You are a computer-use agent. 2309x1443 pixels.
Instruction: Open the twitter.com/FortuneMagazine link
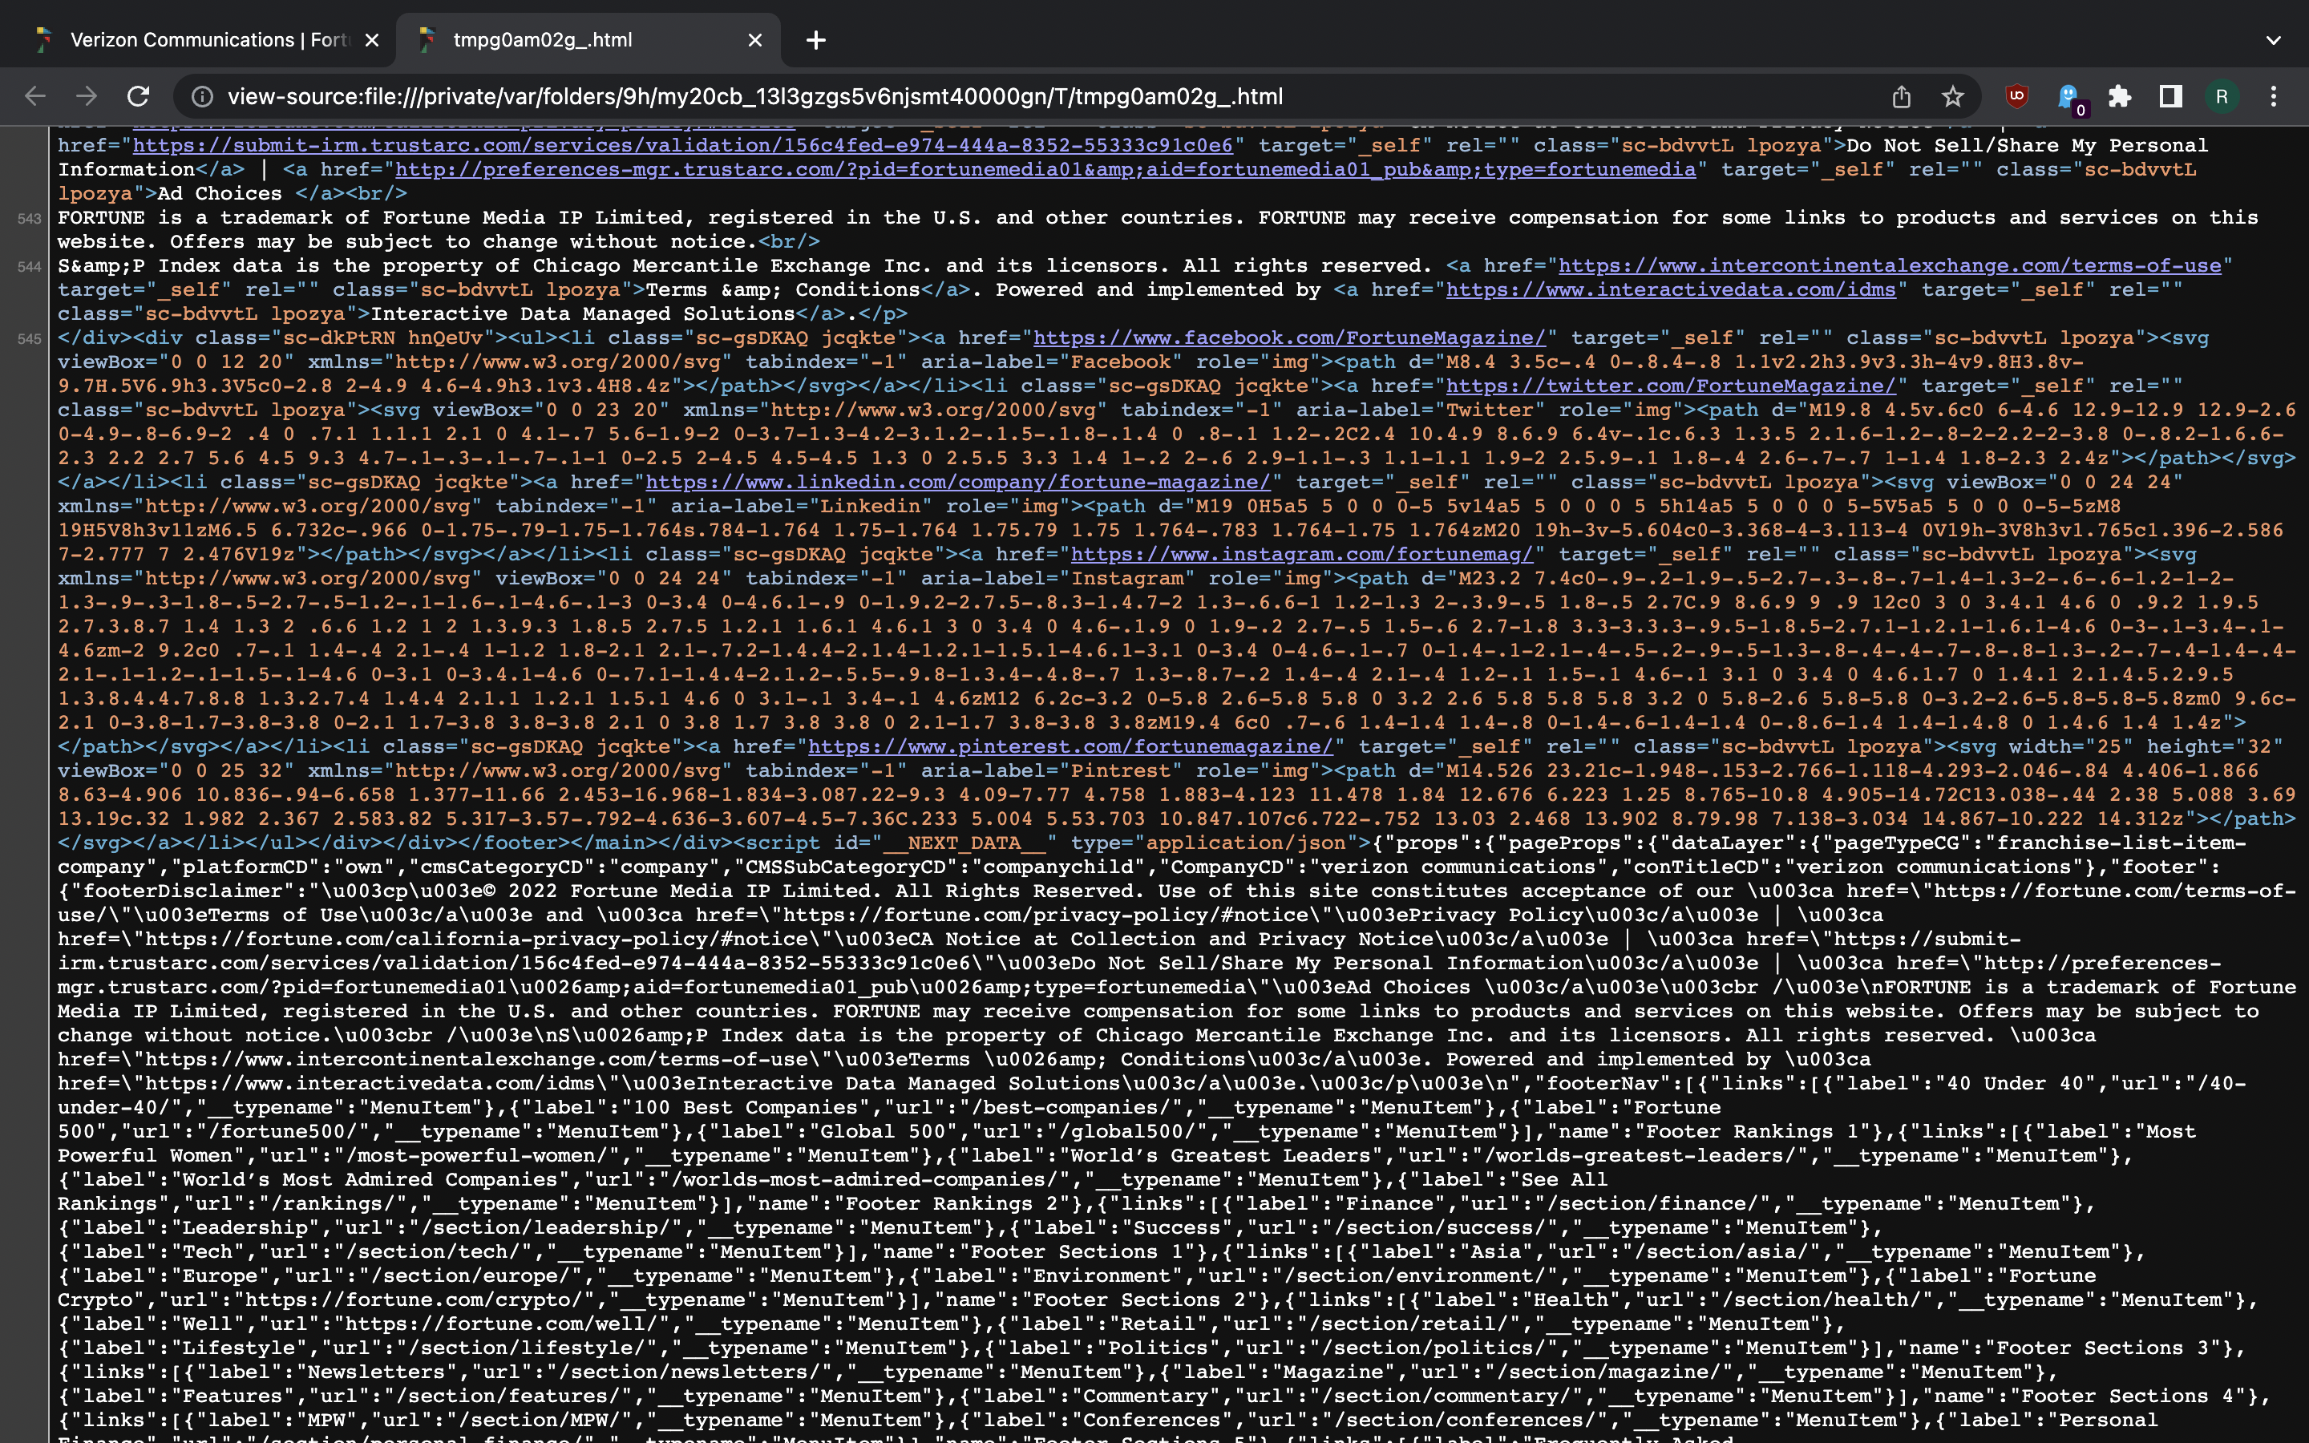[1670, 386]
